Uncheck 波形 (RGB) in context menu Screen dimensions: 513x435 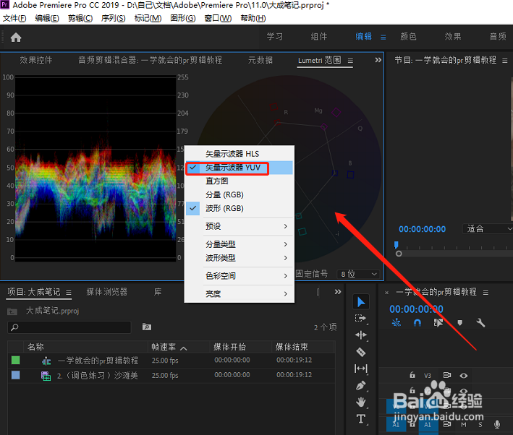click(x=239, y=209)
